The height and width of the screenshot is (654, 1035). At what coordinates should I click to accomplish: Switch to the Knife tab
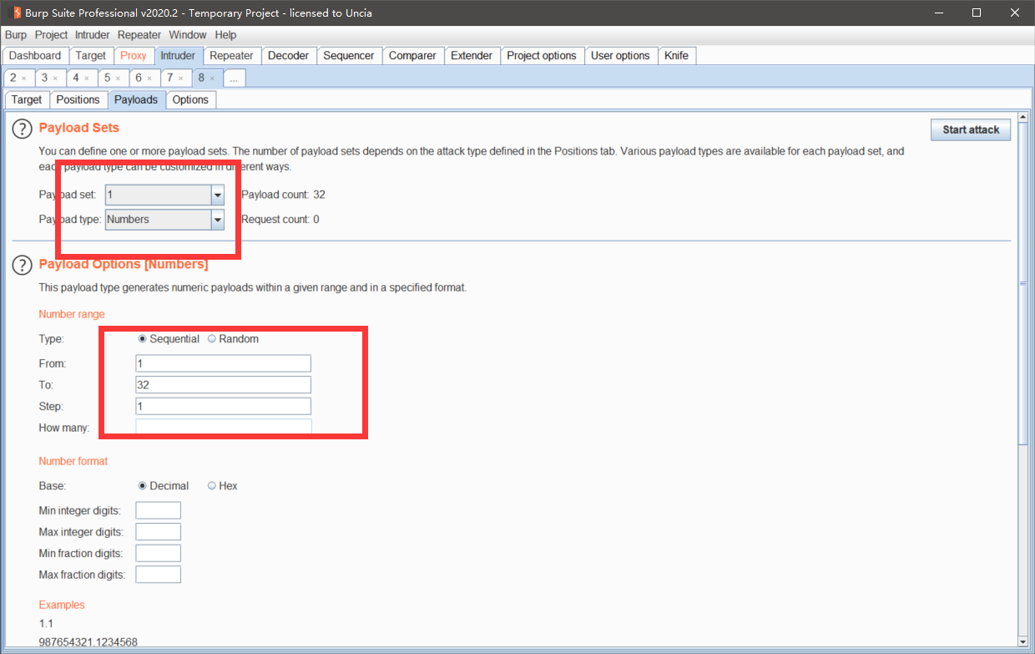click(677, 56)
